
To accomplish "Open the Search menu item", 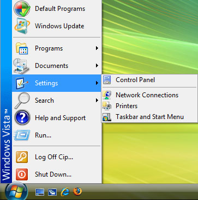I will click(x=57, y=101).
